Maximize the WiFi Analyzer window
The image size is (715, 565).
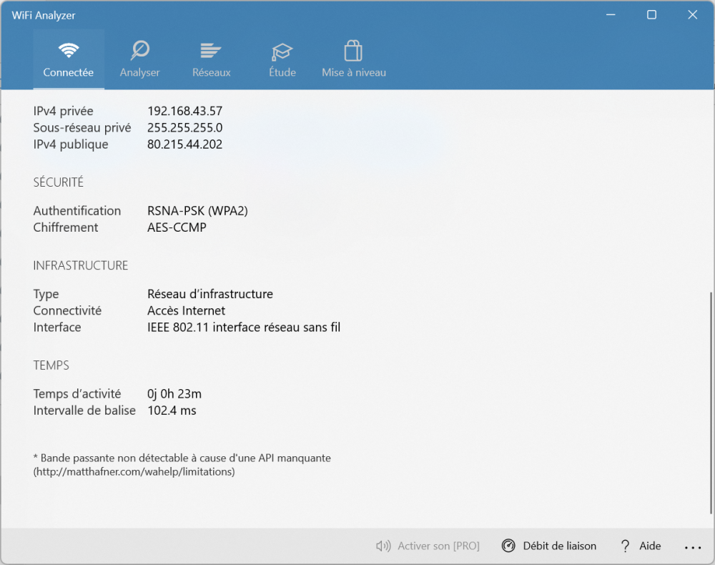pyautogui.click(x=651, y=15)
